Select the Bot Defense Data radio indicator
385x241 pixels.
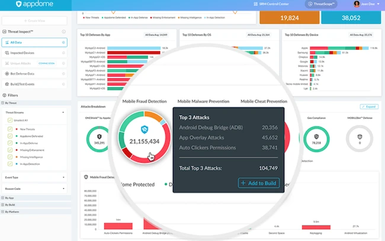63,74
